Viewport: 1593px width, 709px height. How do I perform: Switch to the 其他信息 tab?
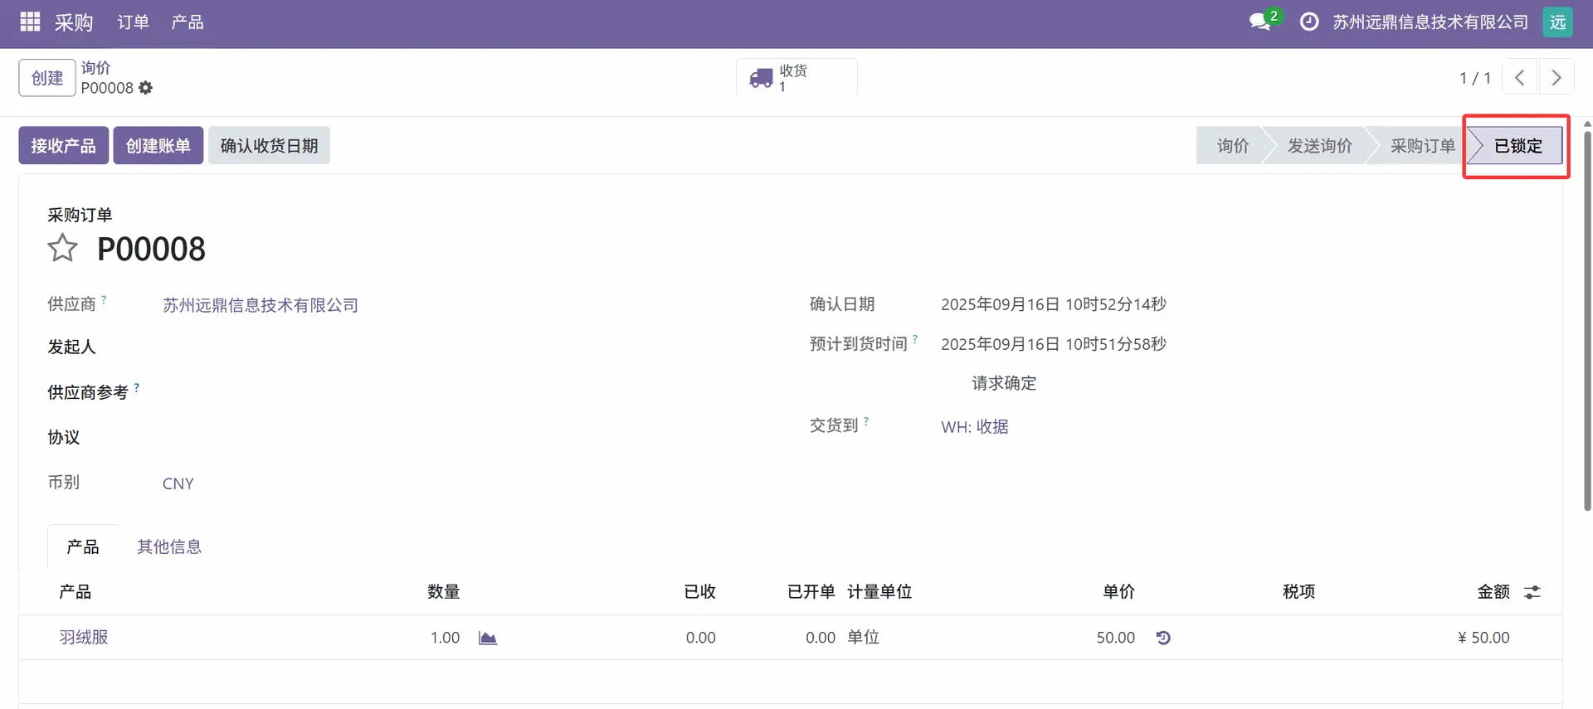(169, 546)
